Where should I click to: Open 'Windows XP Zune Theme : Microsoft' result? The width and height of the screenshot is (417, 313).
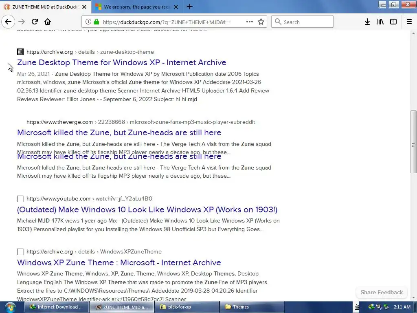click(x=119, y=262)
